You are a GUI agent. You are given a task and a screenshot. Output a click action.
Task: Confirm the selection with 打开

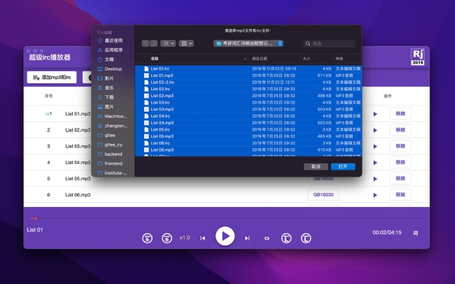(343, 166)
